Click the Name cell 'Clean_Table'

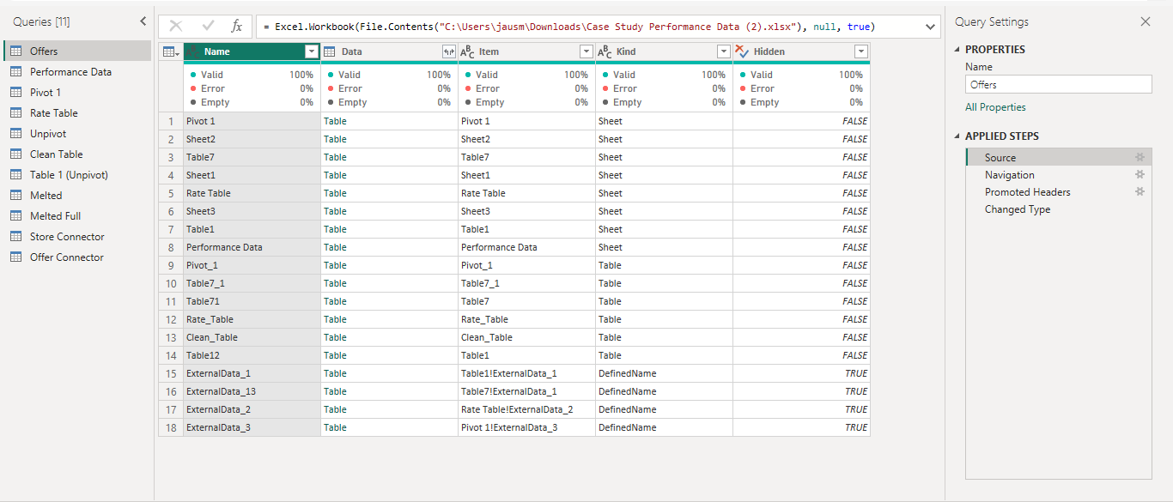pyautogui.click(x=252, y=337)
